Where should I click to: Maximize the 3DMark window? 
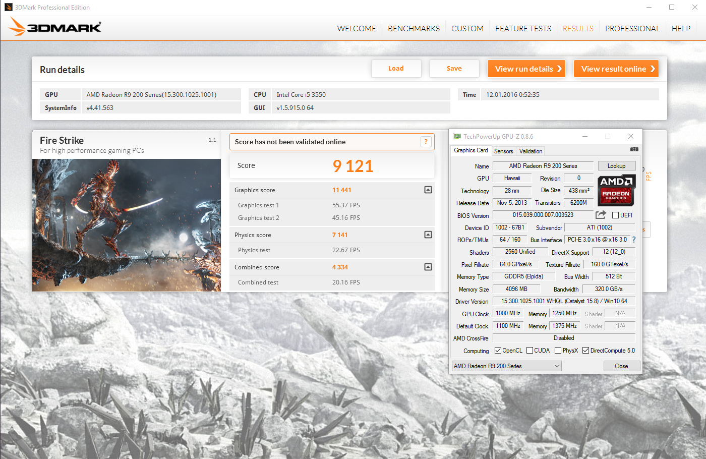[672, 7]
